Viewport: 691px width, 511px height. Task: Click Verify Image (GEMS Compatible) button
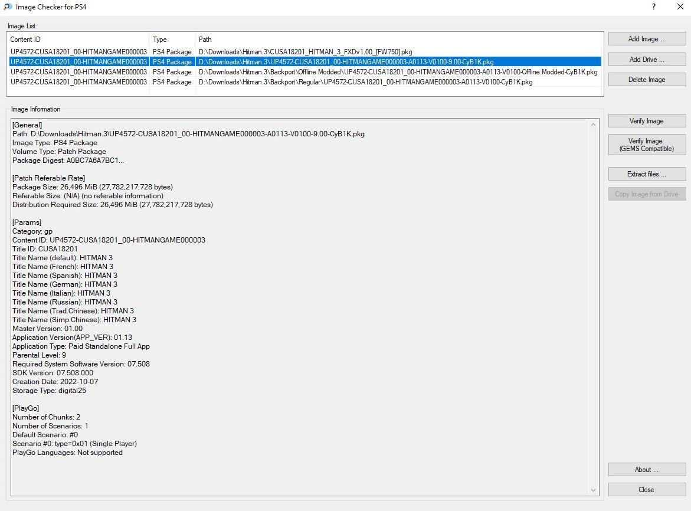(x=647, y=145)
